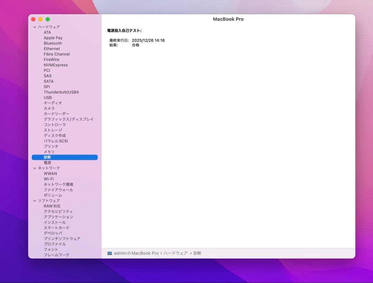Open the Apple Pay hardware entry
Image resolution: width=373 pixels, height=283 pixels.
click(x=53, y=38)
